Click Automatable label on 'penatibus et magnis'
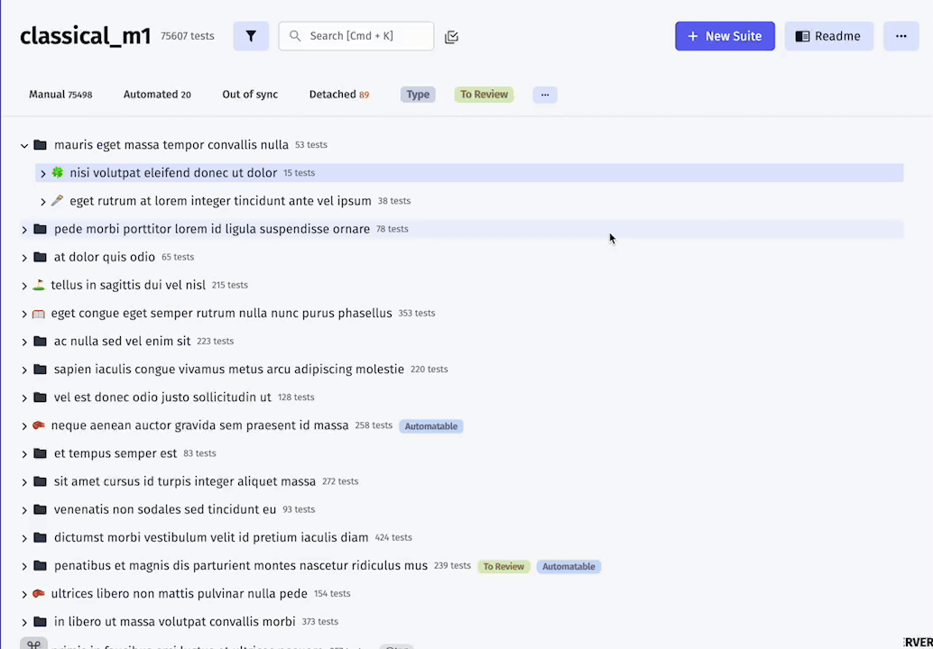This screenshot has width=933, height=649. 568,566
